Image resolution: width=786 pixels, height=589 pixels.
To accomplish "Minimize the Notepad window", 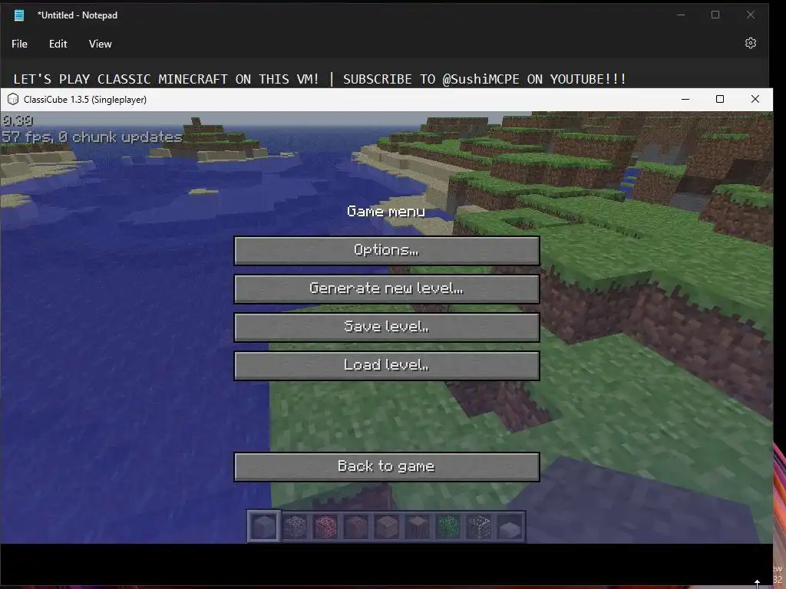I will pyautogui.click(x=681, y=15).
